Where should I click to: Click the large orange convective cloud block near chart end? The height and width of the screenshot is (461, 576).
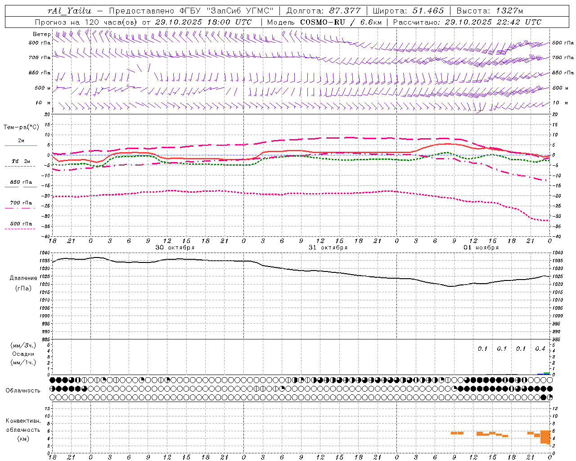tap(545, 437)
